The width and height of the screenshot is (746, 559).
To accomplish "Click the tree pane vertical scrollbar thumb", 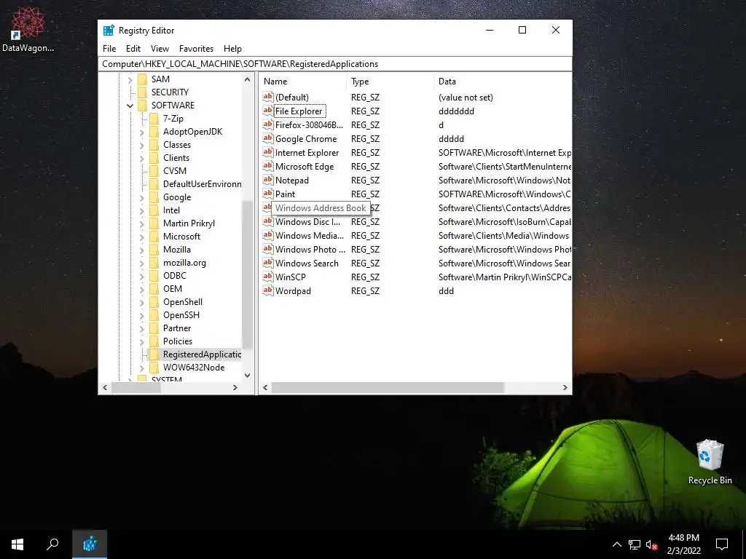I will [x=247, y=274].
